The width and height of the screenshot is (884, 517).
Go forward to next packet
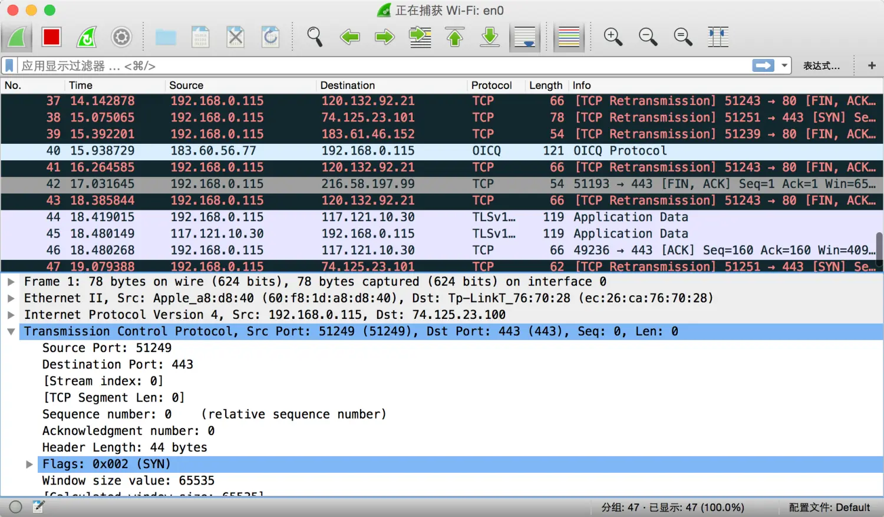[384, 37]
